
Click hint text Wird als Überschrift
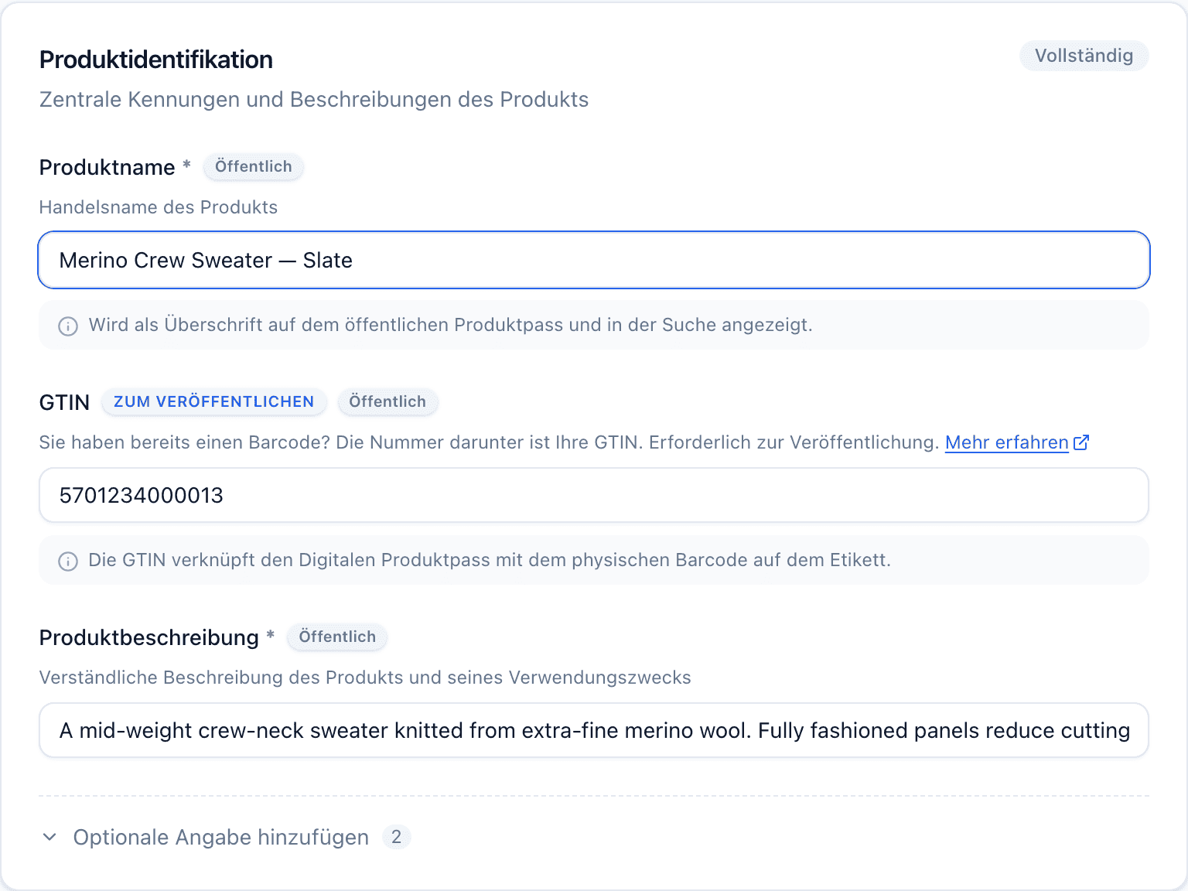pos(450,325)
